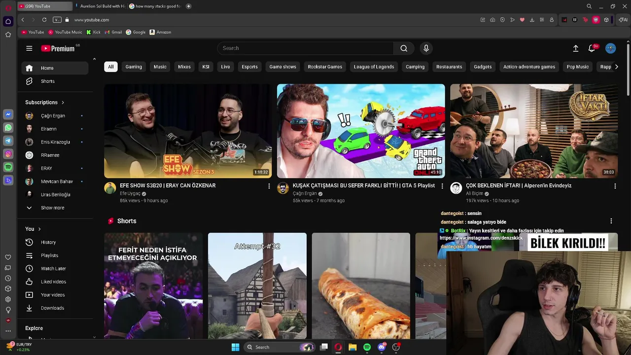Open Spotify from Windows taskbar
631x355 pixels.
(367, 347)
